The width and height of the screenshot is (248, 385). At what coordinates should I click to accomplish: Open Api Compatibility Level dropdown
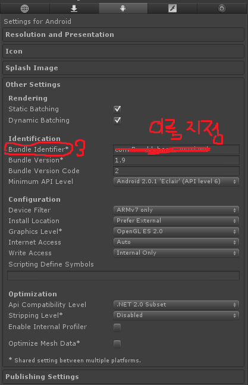[176, 305]
